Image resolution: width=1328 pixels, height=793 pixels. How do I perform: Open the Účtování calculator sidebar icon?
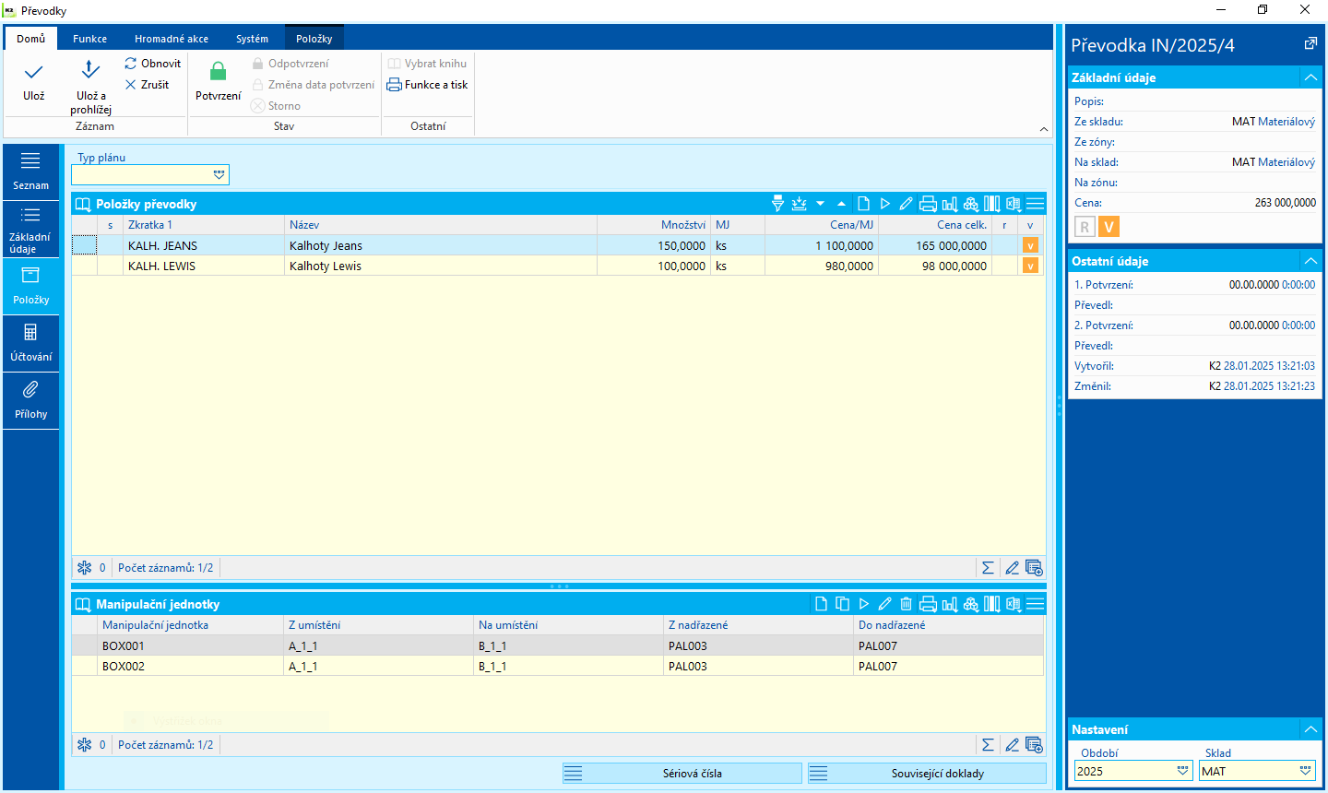[30, 341]
